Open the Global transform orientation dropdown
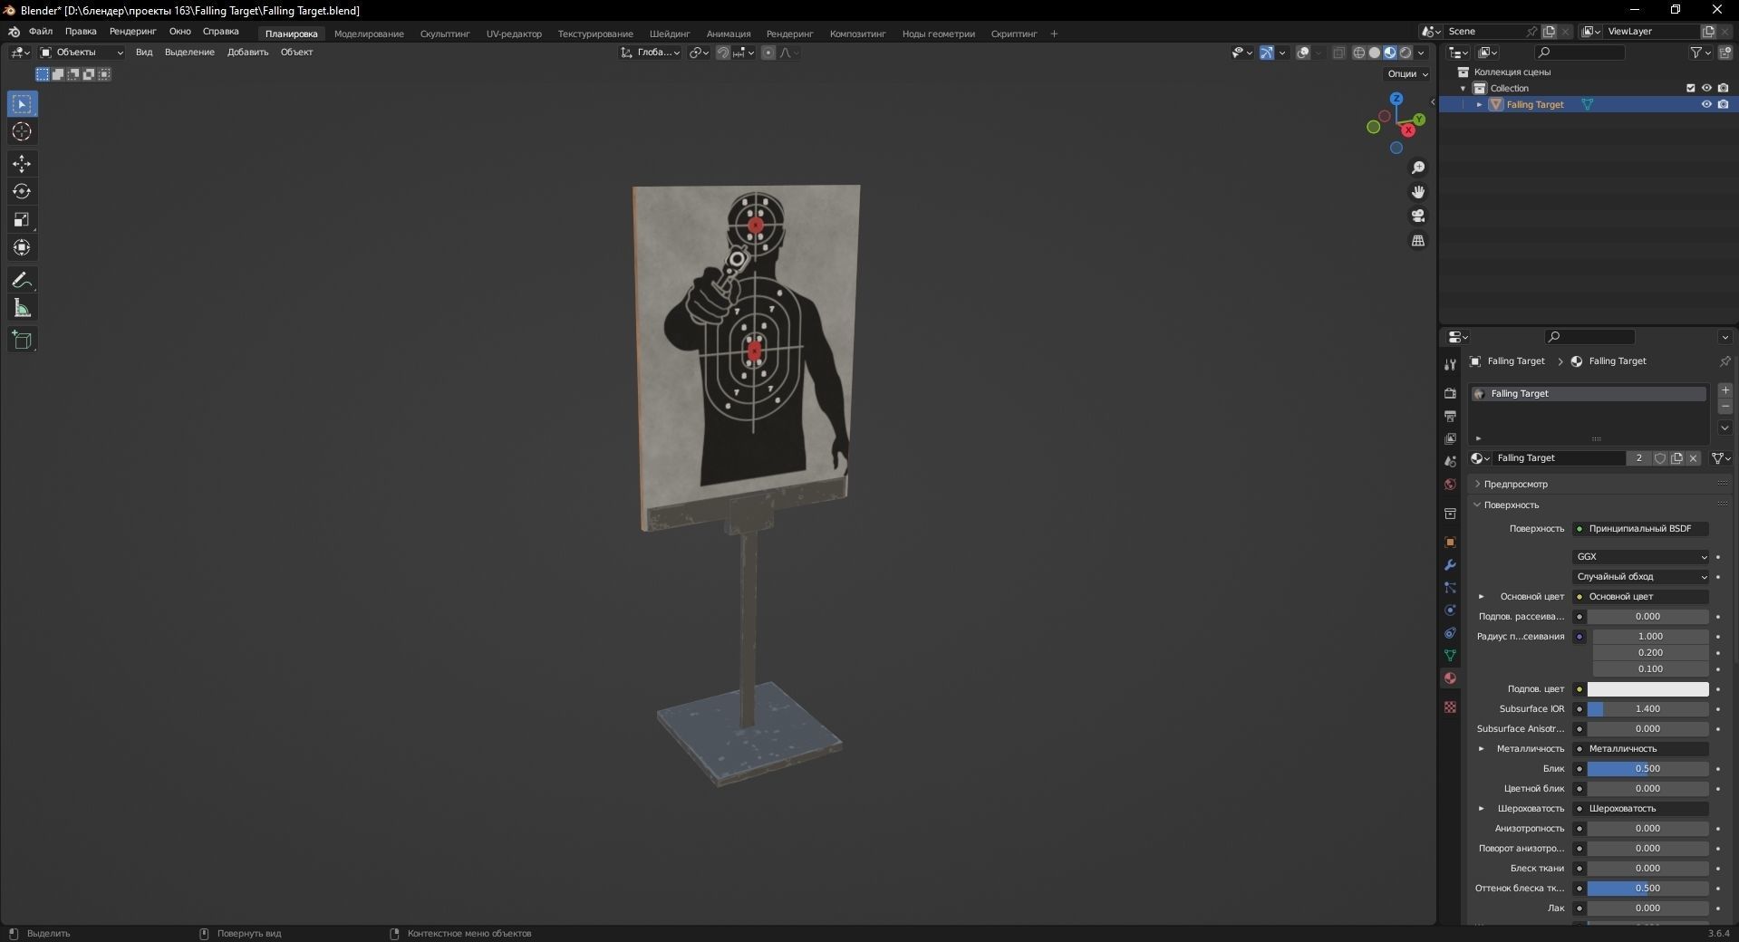The width and height of the screenshot is (1739, 942). pyautogui.click(x=651, y=53)
